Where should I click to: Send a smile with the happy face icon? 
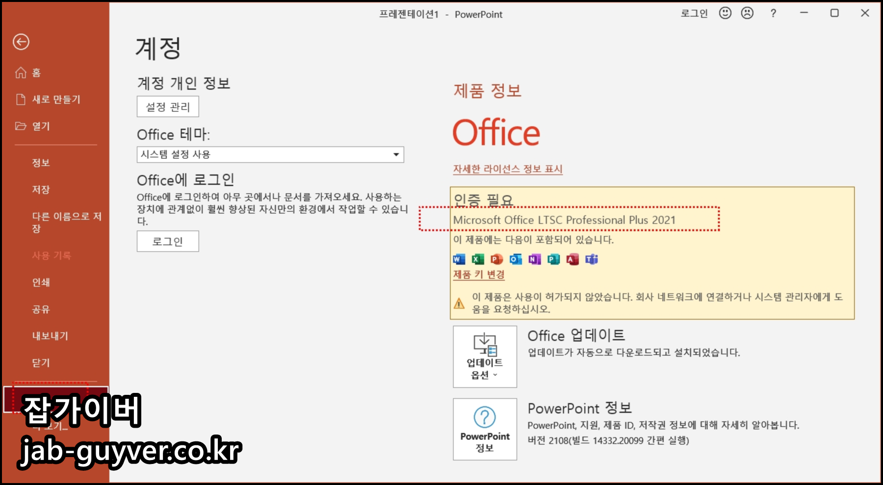pyautogui.click(x=725, y=13)
